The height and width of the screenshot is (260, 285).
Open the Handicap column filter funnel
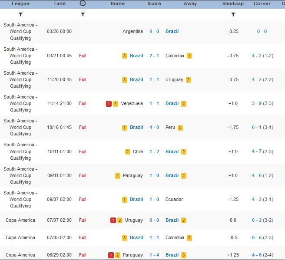point(233,14)
